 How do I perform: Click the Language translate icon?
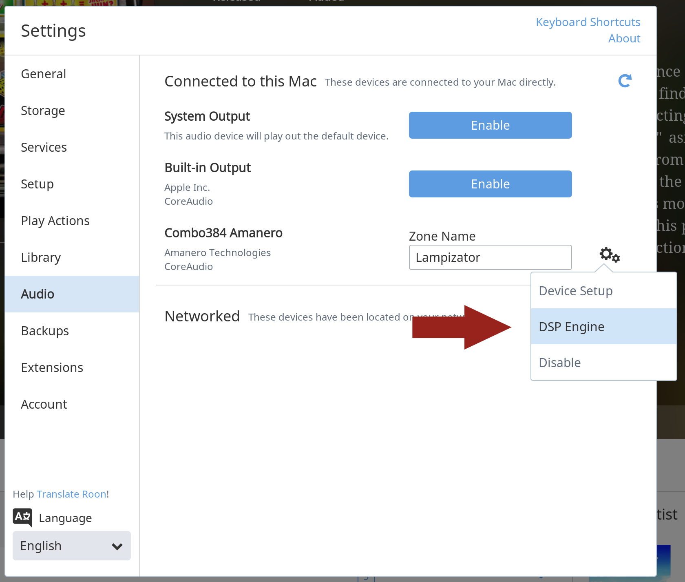[x=22, y=517]
